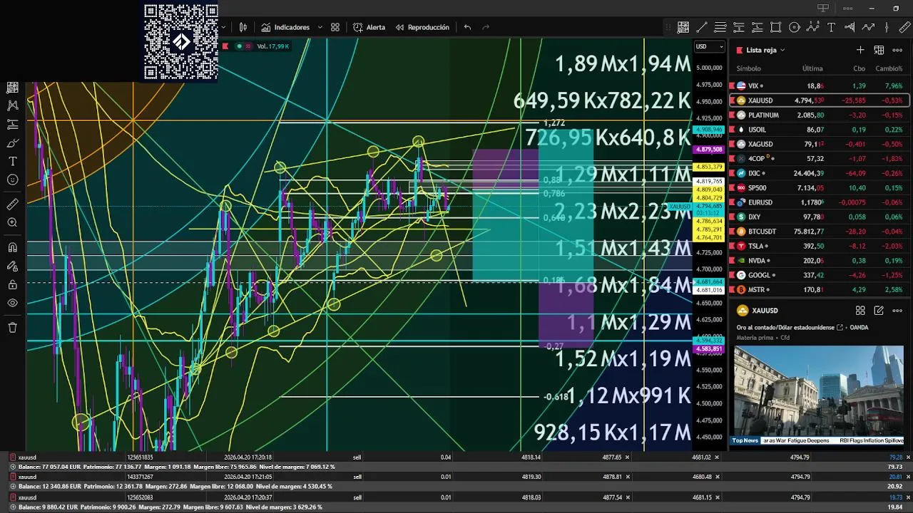Image resolution: width=913 pixels, height=513 pixels.
Task: Select GOOGL row in watchlist
Action: (x=819, y=275)
